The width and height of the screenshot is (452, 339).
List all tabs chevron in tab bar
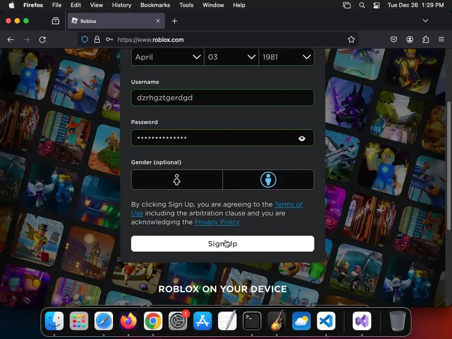425,21
